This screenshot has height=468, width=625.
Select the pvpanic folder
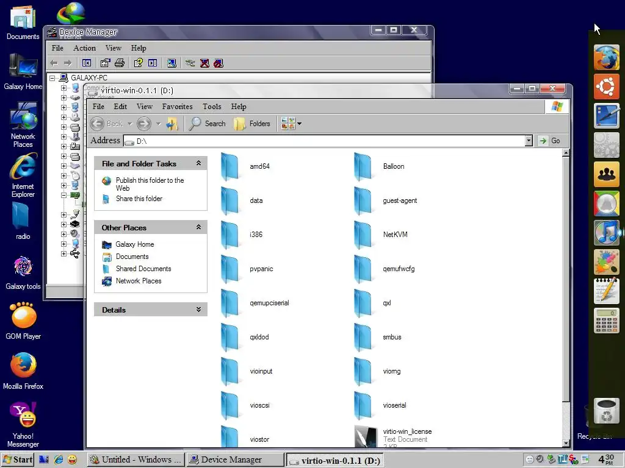tap(247, 269)
